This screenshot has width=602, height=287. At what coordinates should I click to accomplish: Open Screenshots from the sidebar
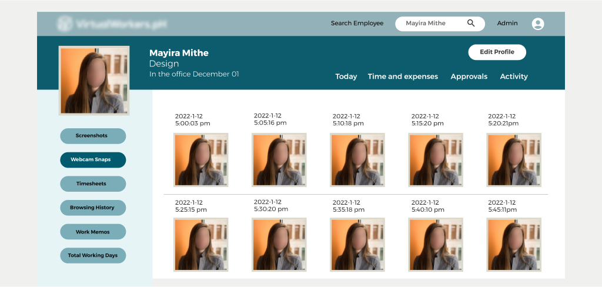93,136
